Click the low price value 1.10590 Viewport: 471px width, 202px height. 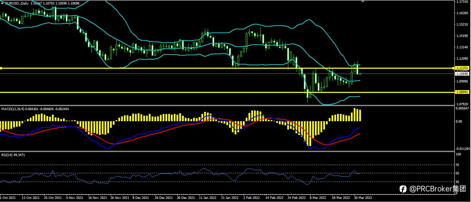point(61,3)
